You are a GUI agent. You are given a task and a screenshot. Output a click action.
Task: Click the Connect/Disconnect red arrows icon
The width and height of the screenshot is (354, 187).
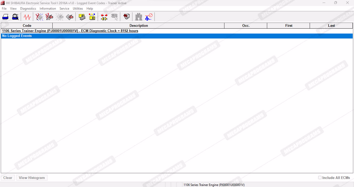(104, 17)
